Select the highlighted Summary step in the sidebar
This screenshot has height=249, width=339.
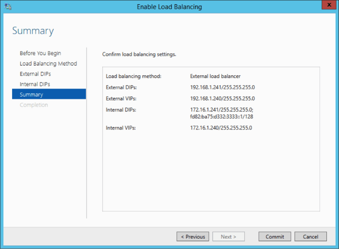pos(31,94)
